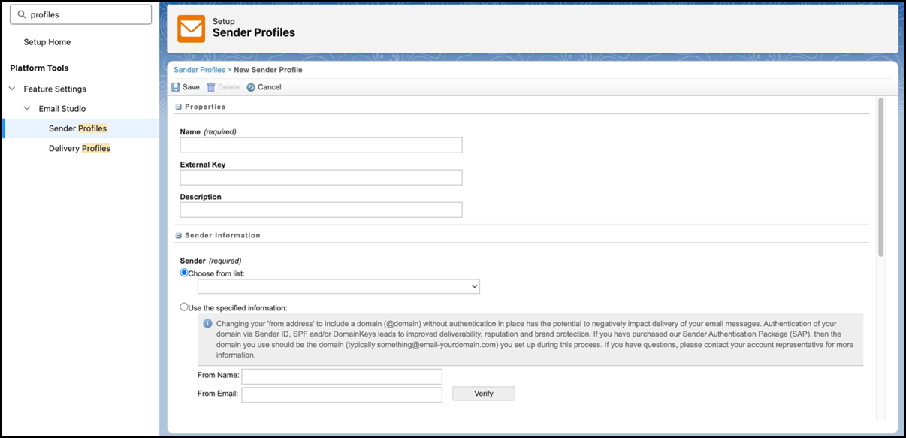This screenshot has height=438, width=906.
Task: Collapse the Feature Settings tree item
Action: pos(11,89)
